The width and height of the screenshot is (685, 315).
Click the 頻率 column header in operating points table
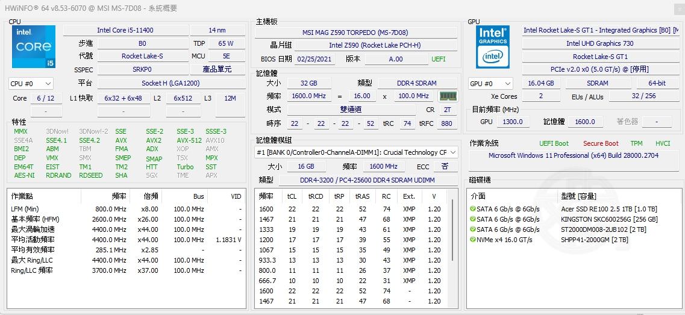(105, 196)
